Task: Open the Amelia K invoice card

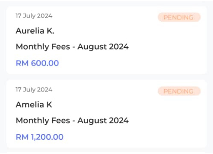Action: click(x=106, y=114)
